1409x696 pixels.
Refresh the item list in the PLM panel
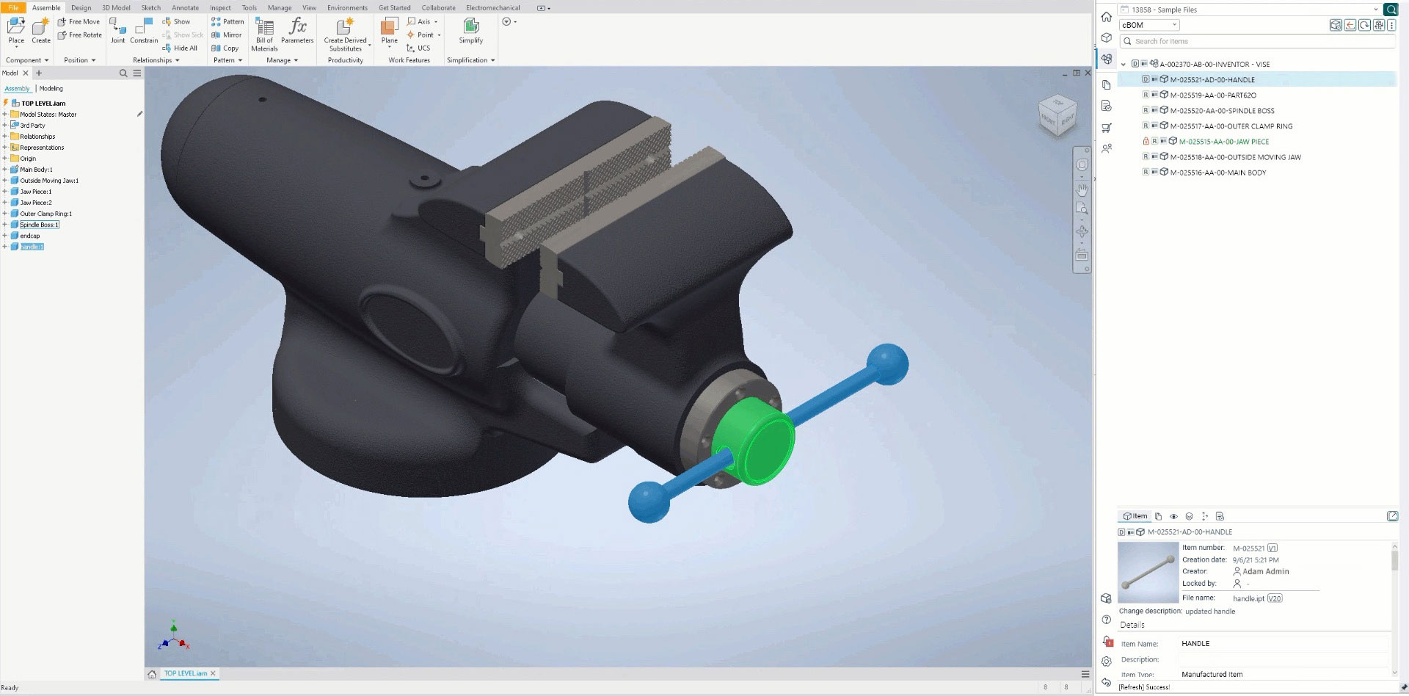pos(1364,24)
